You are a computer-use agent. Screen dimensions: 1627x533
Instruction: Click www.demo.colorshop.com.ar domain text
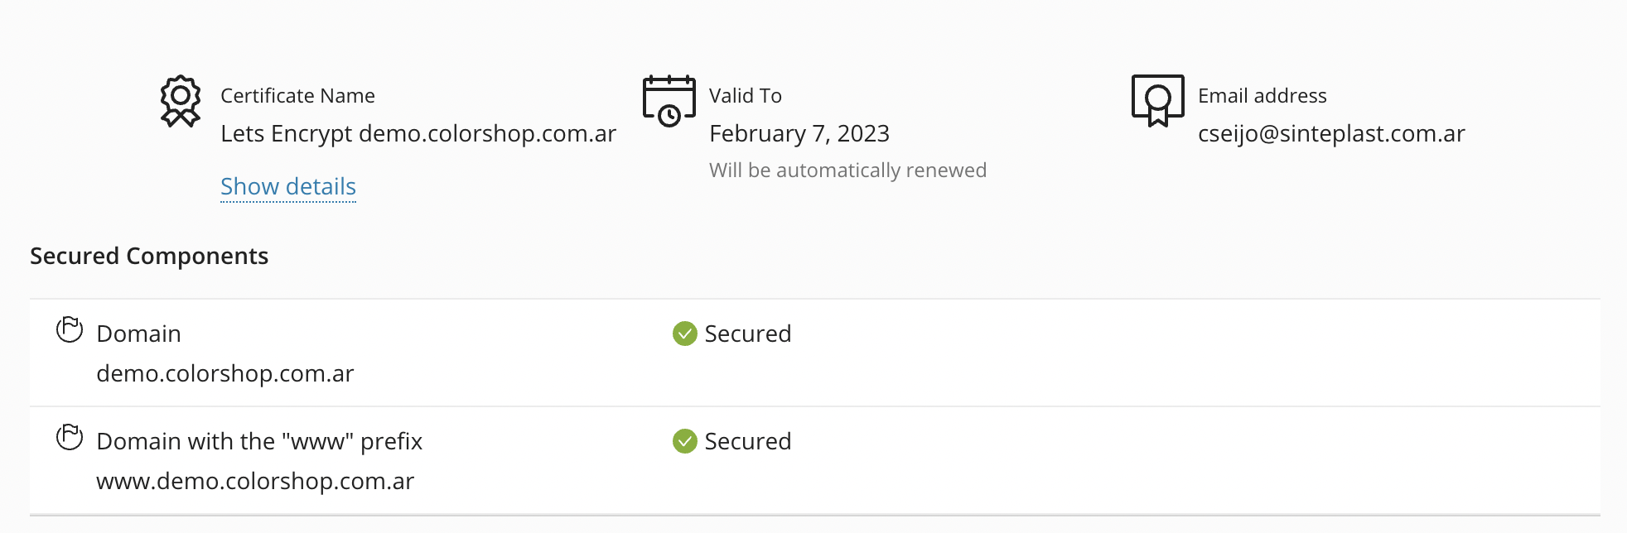(254, 482)
